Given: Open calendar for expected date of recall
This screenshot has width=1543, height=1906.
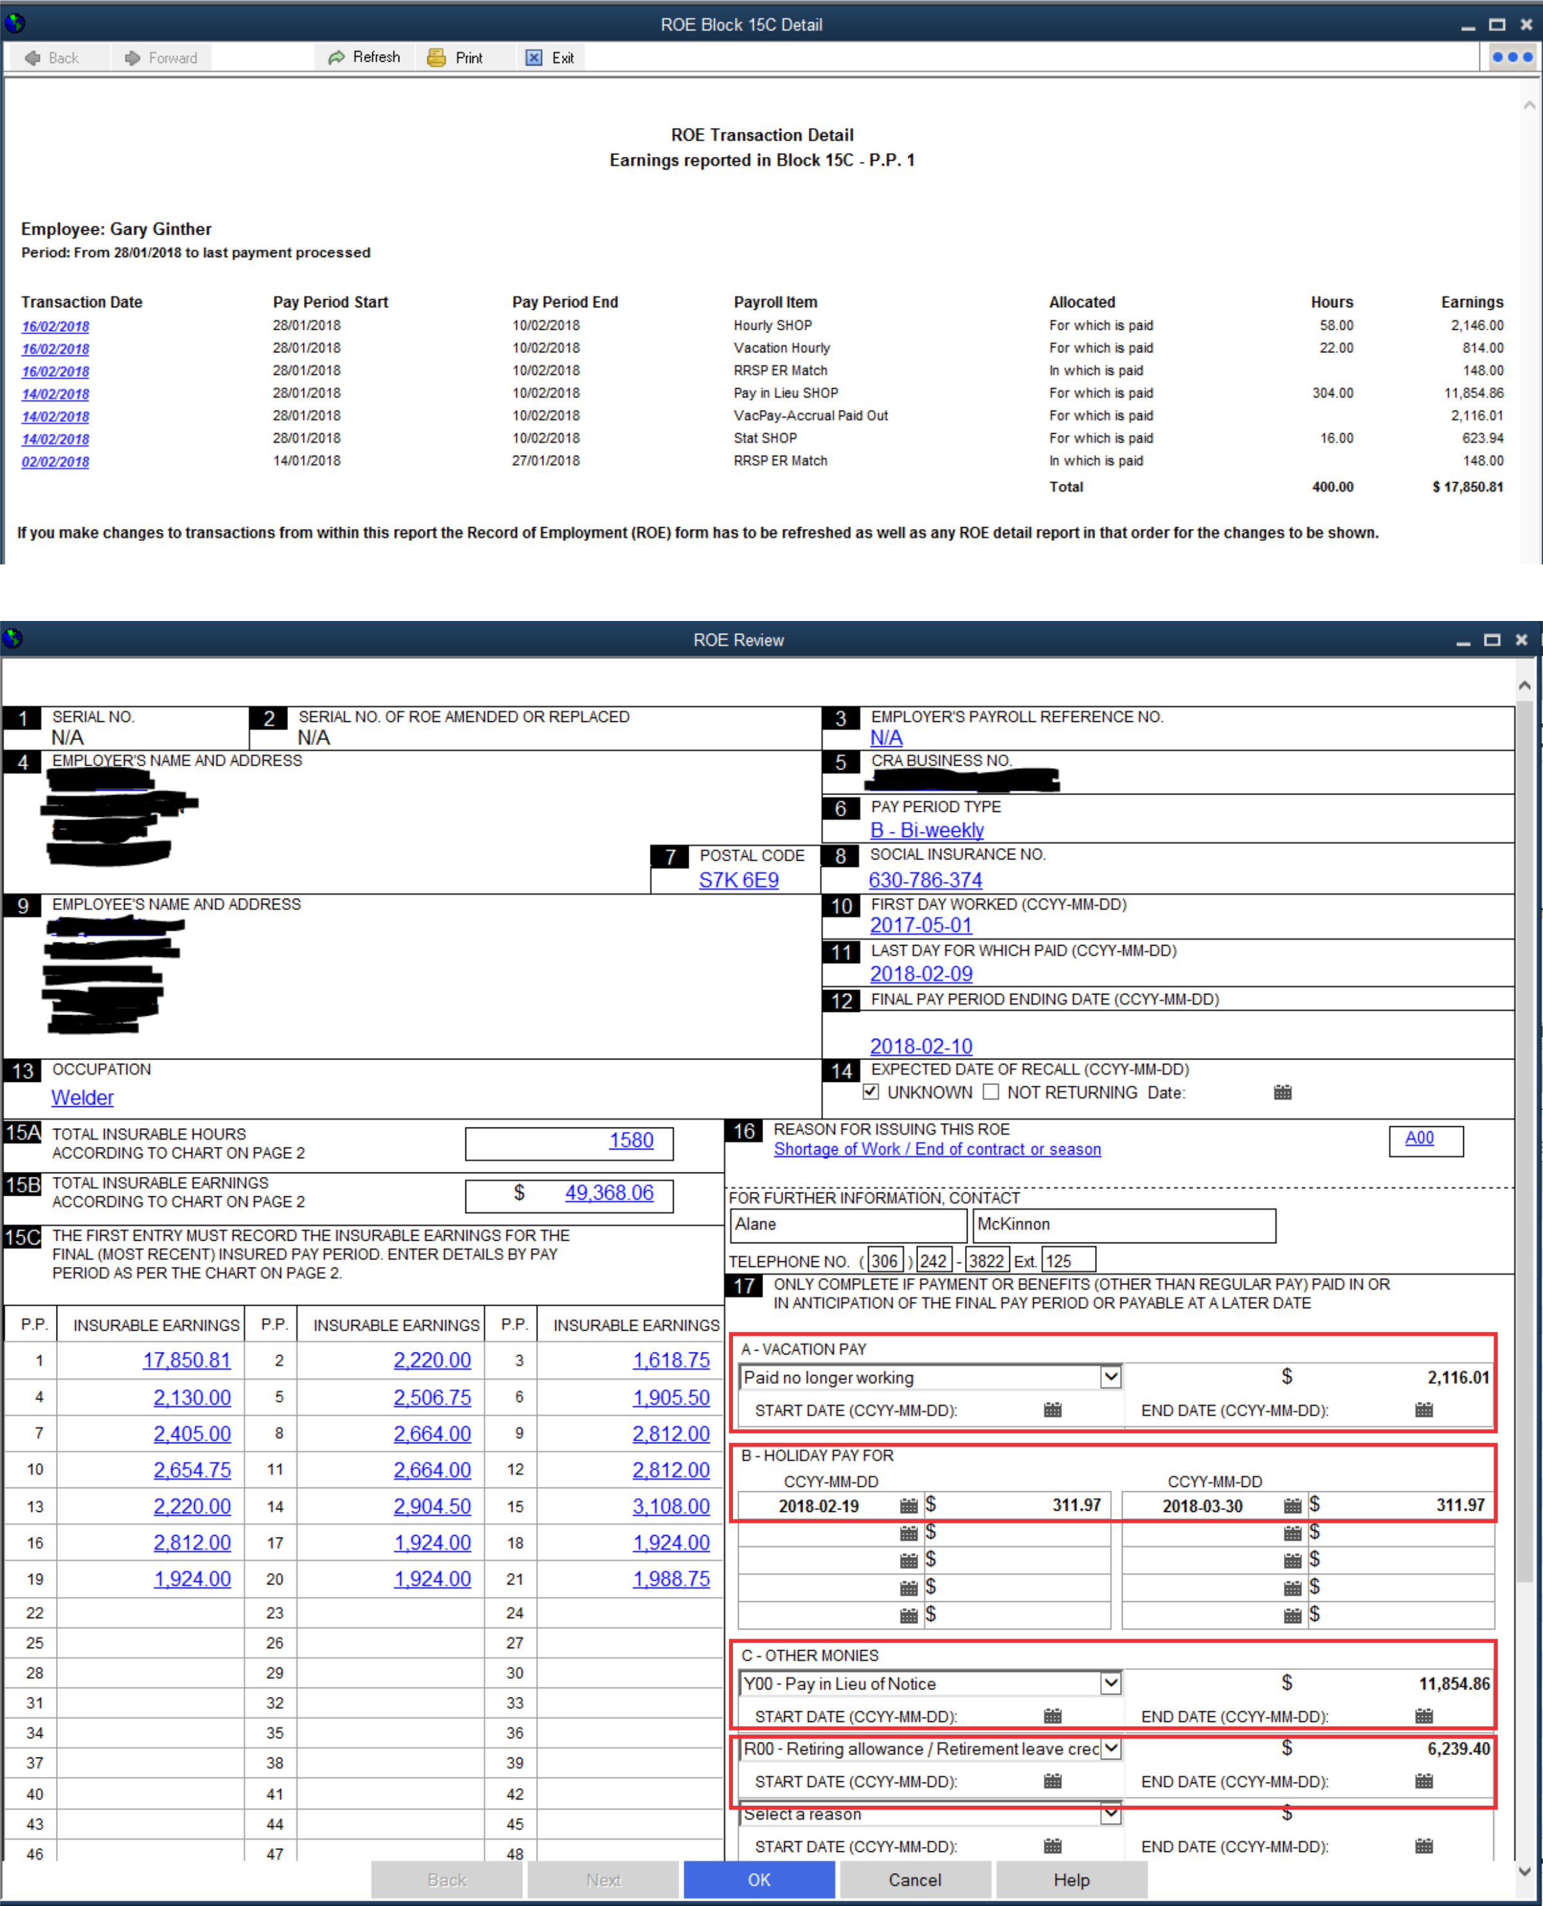Looking at the screenshot, I should (x=1282, y=1092).
